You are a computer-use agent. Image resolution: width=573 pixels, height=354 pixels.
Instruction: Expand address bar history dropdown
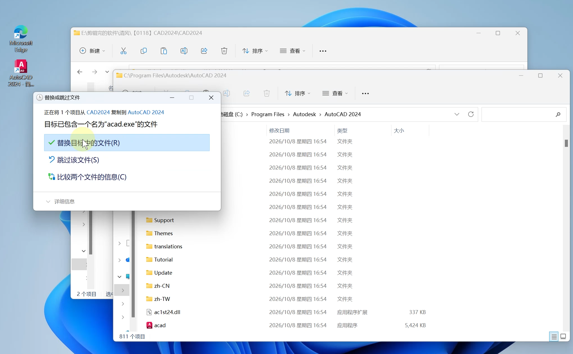point(457,114)
